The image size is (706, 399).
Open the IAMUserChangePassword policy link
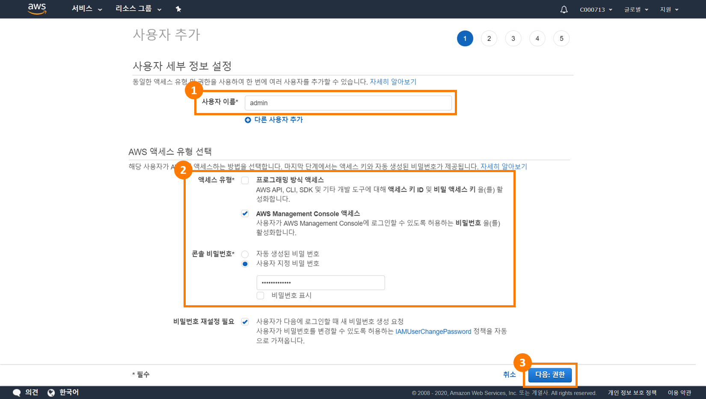point(433,331)
